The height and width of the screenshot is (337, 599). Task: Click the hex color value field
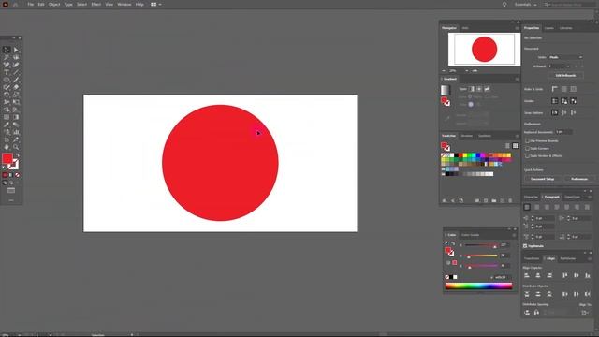pos(503,277)
